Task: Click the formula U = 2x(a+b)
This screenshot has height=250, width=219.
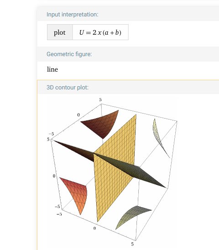Action: pos(100,32)
